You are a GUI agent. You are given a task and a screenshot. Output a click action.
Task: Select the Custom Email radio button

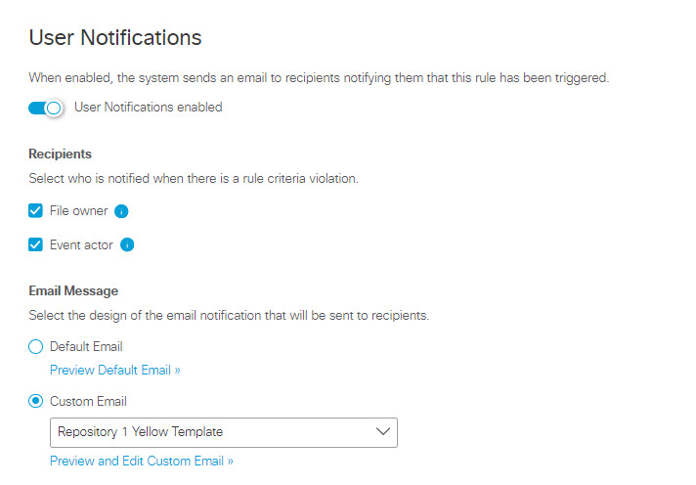tap(35, 401)
